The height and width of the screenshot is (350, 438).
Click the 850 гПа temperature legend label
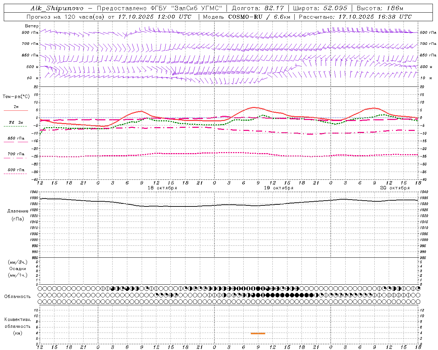tap(16, 138)
